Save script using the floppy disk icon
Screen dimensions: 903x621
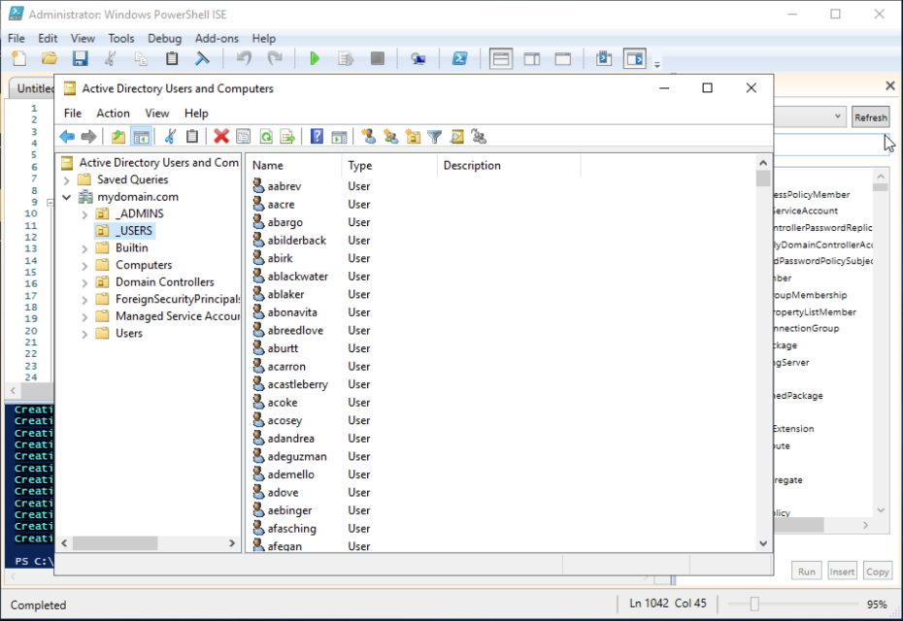(80, 59)
